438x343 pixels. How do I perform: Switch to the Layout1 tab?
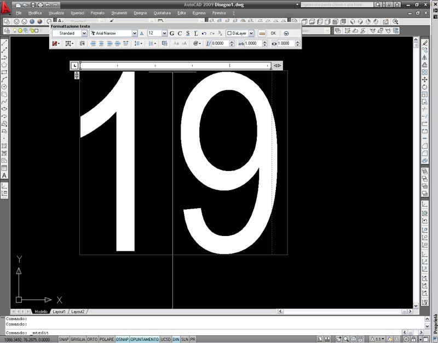(59, 311)
